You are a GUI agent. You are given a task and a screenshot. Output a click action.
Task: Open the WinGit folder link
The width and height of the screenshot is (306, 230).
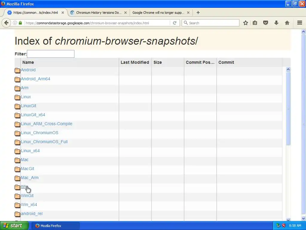tap(27, 196)
